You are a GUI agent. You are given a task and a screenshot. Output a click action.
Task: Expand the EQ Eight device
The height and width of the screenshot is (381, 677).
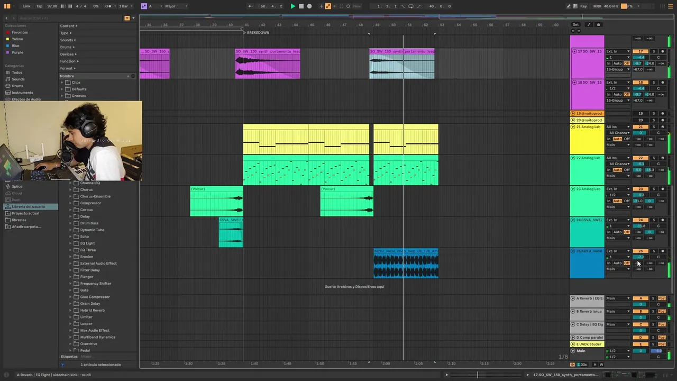coord(70,243)
